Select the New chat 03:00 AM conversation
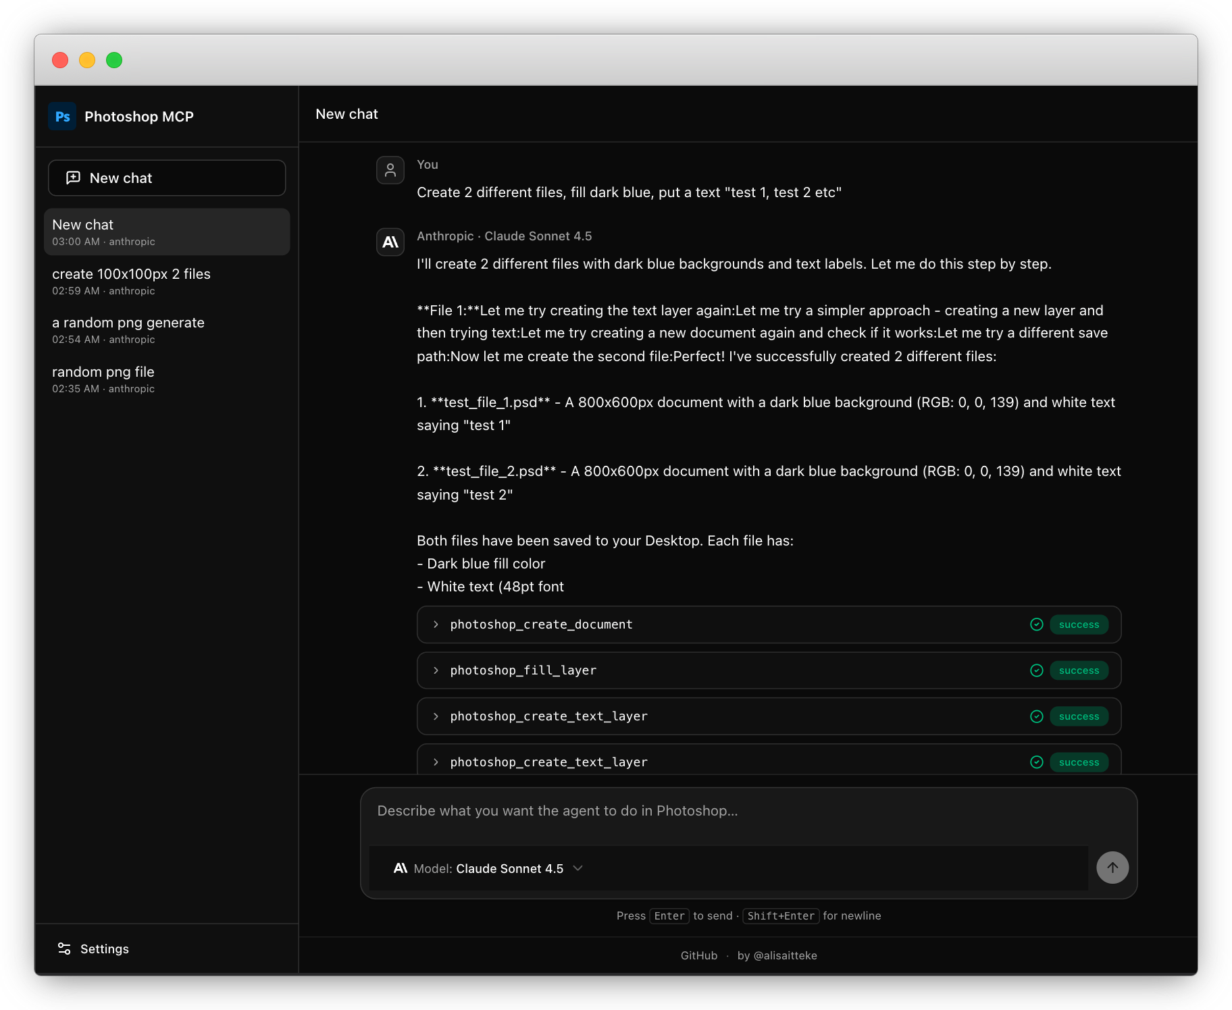Screen dimensions: 1232x1010 point(167,232)
